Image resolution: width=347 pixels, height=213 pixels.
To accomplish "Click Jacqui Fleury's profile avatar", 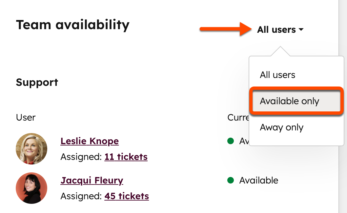I will coord(31,188).
